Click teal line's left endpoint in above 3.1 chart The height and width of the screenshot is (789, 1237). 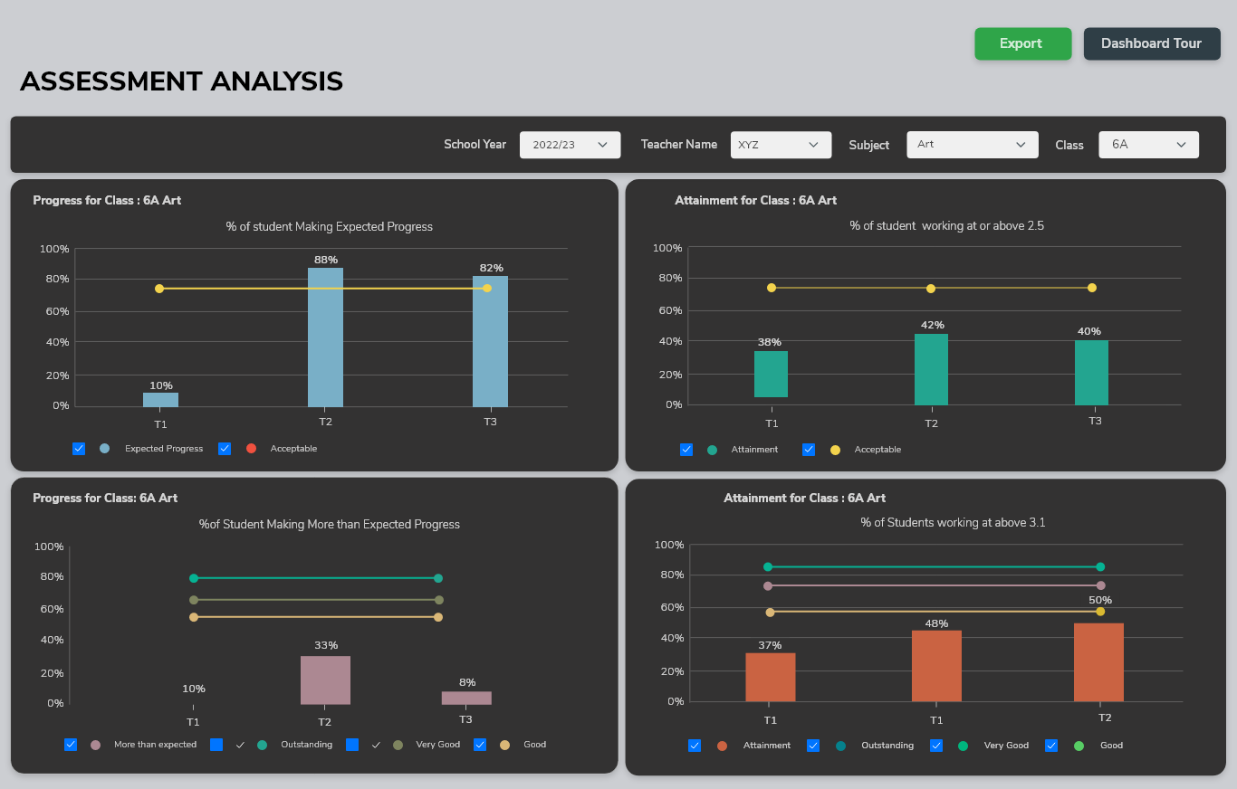tap(768, 567)
